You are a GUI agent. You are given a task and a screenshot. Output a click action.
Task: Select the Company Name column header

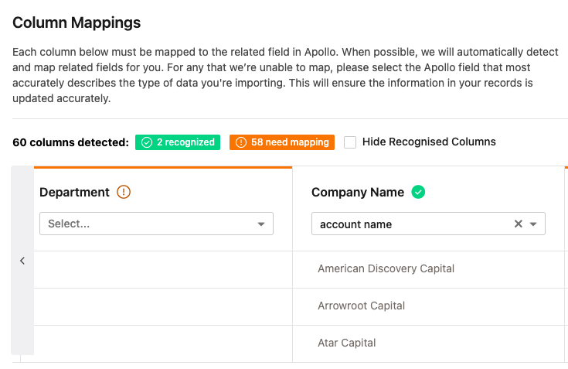click(x=357, y=192)
